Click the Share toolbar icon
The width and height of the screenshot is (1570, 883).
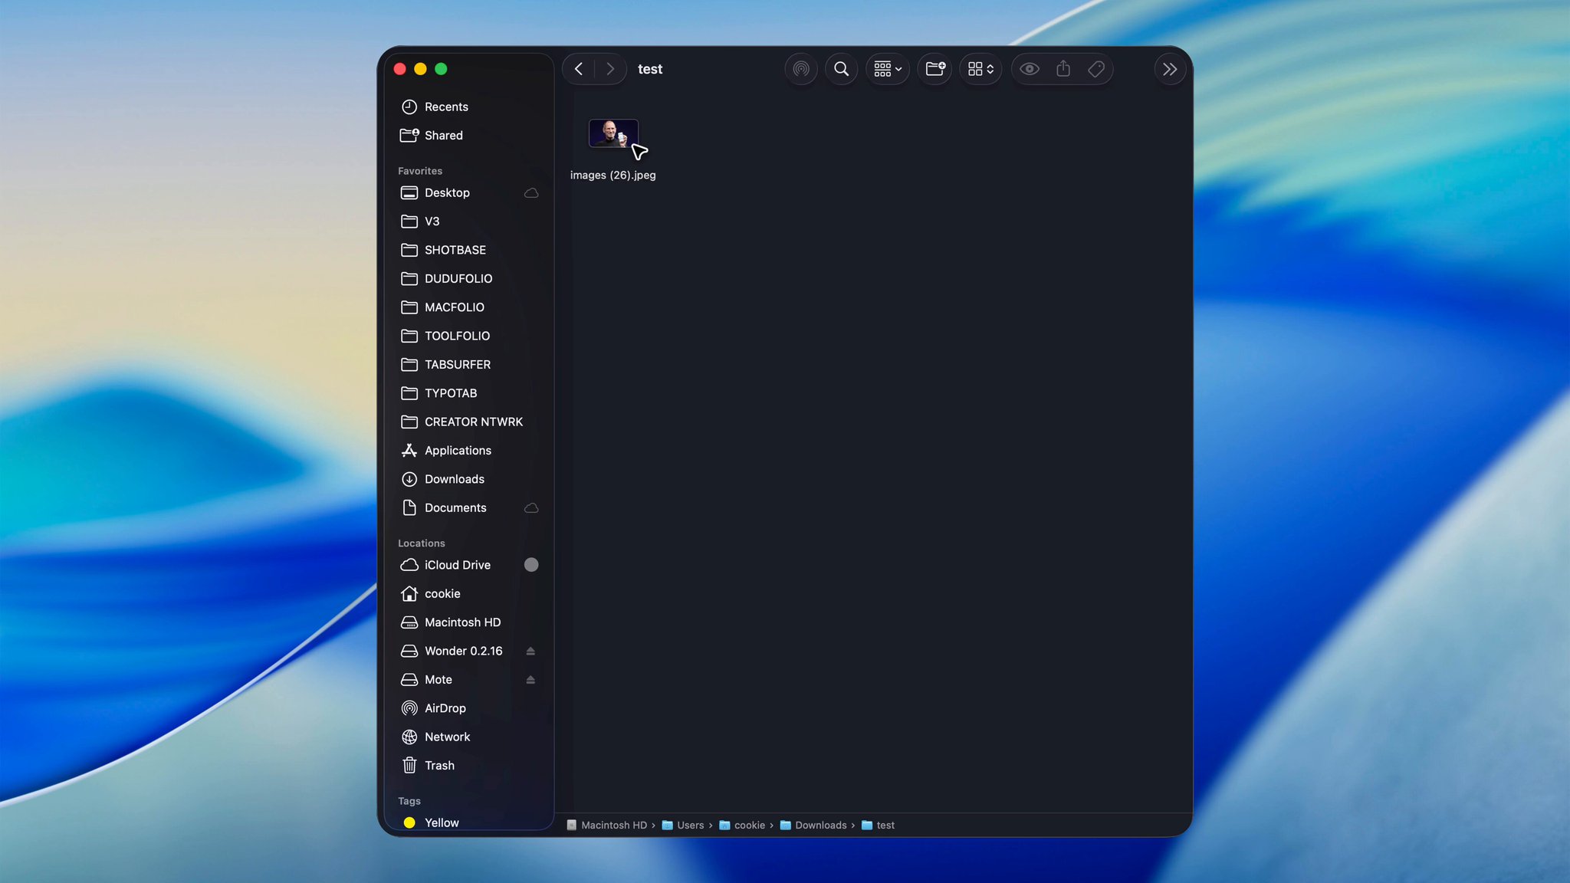click(1063, 69)
